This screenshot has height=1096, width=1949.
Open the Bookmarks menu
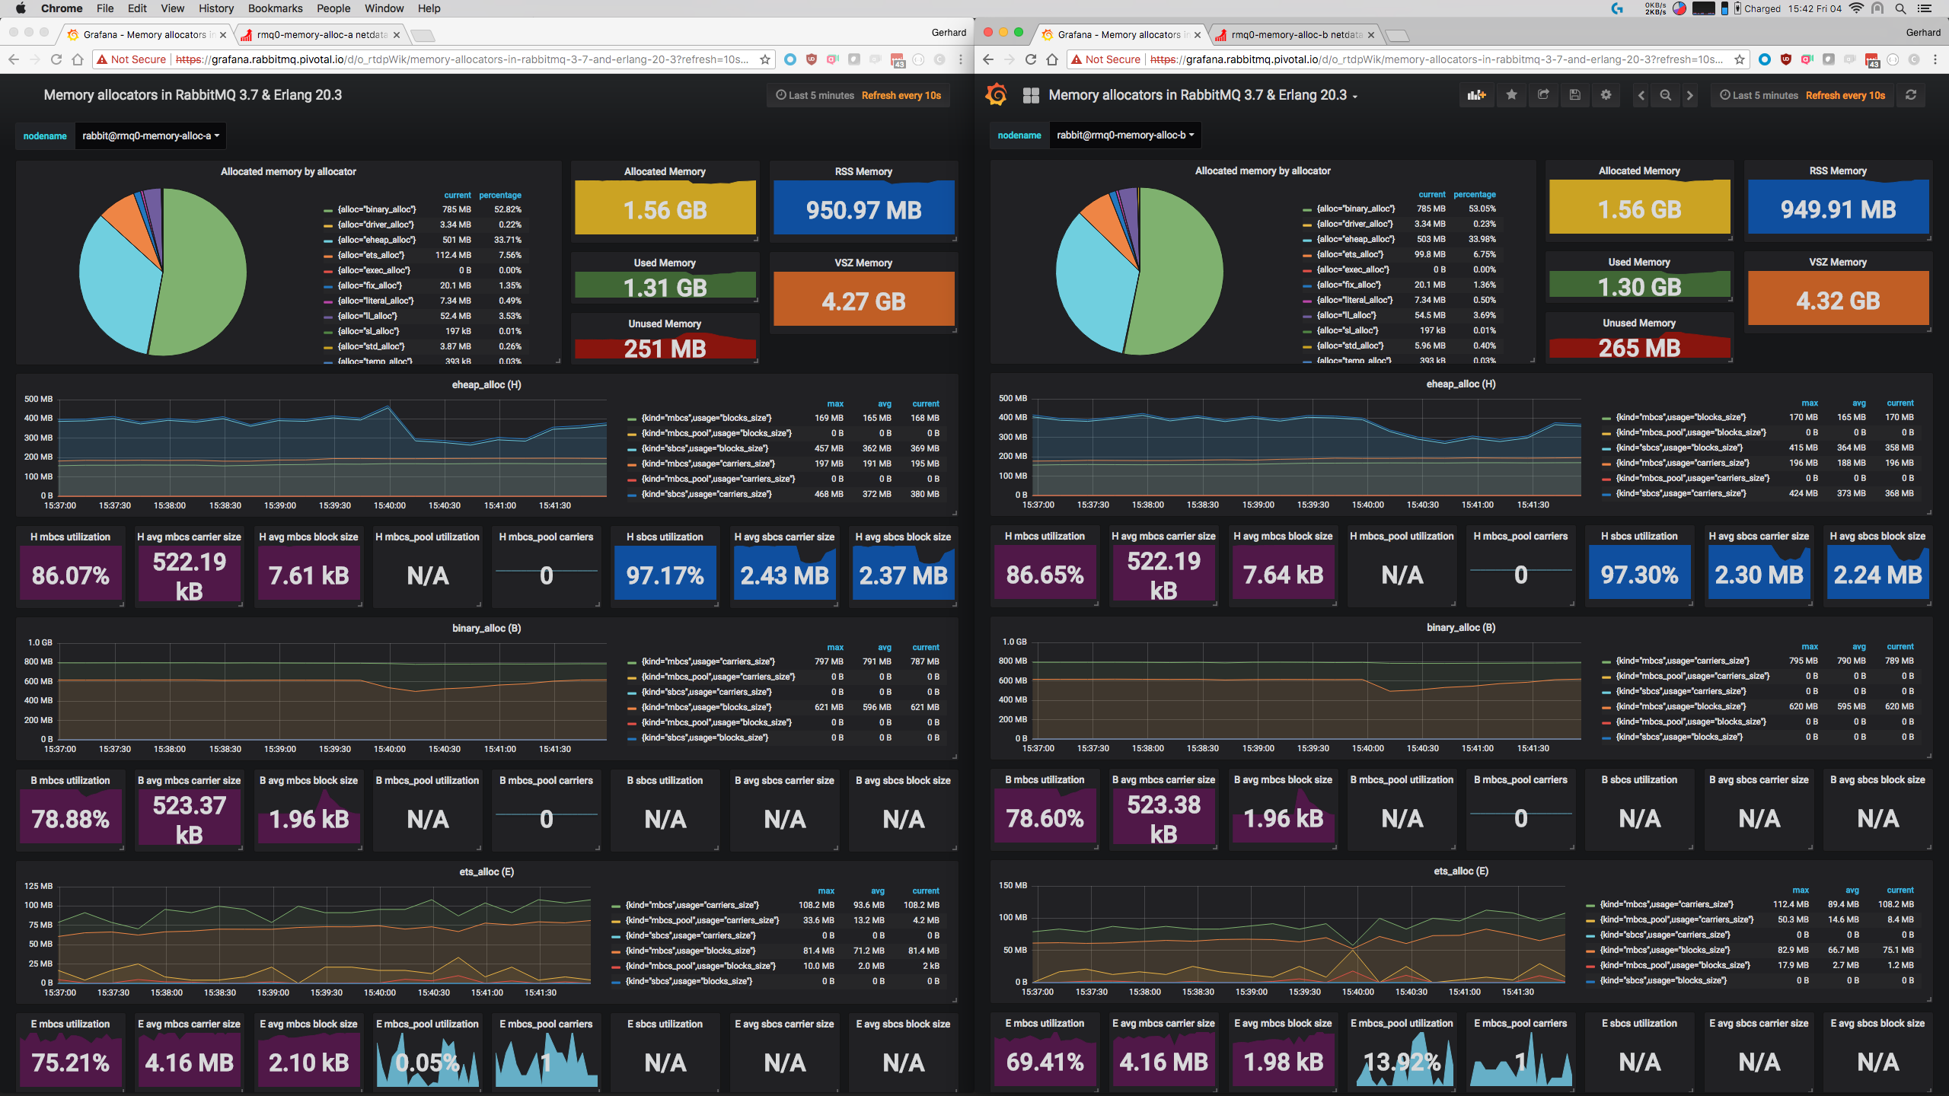coord(275,8)
